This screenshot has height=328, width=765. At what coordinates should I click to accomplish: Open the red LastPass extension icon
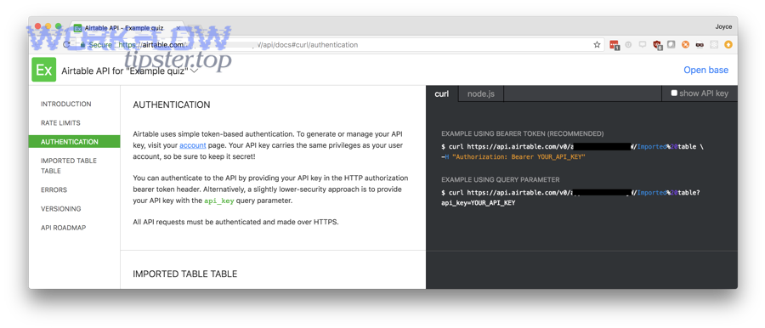point(615,45)
